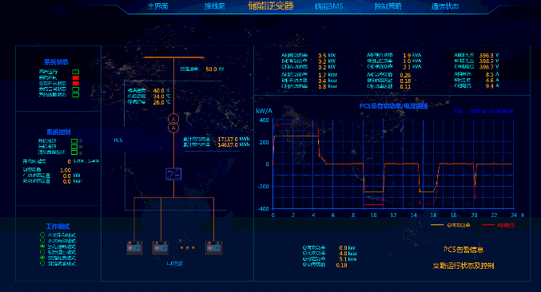Viewport: 541px width, 292px height.
Task: Click the red phase A current legend marker
Action: 488,225
